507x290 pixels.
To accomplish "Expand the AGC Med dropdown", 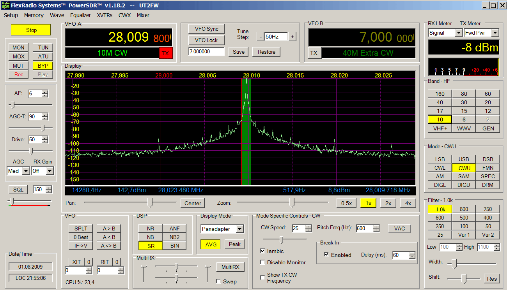I will (x=26, y=171).
